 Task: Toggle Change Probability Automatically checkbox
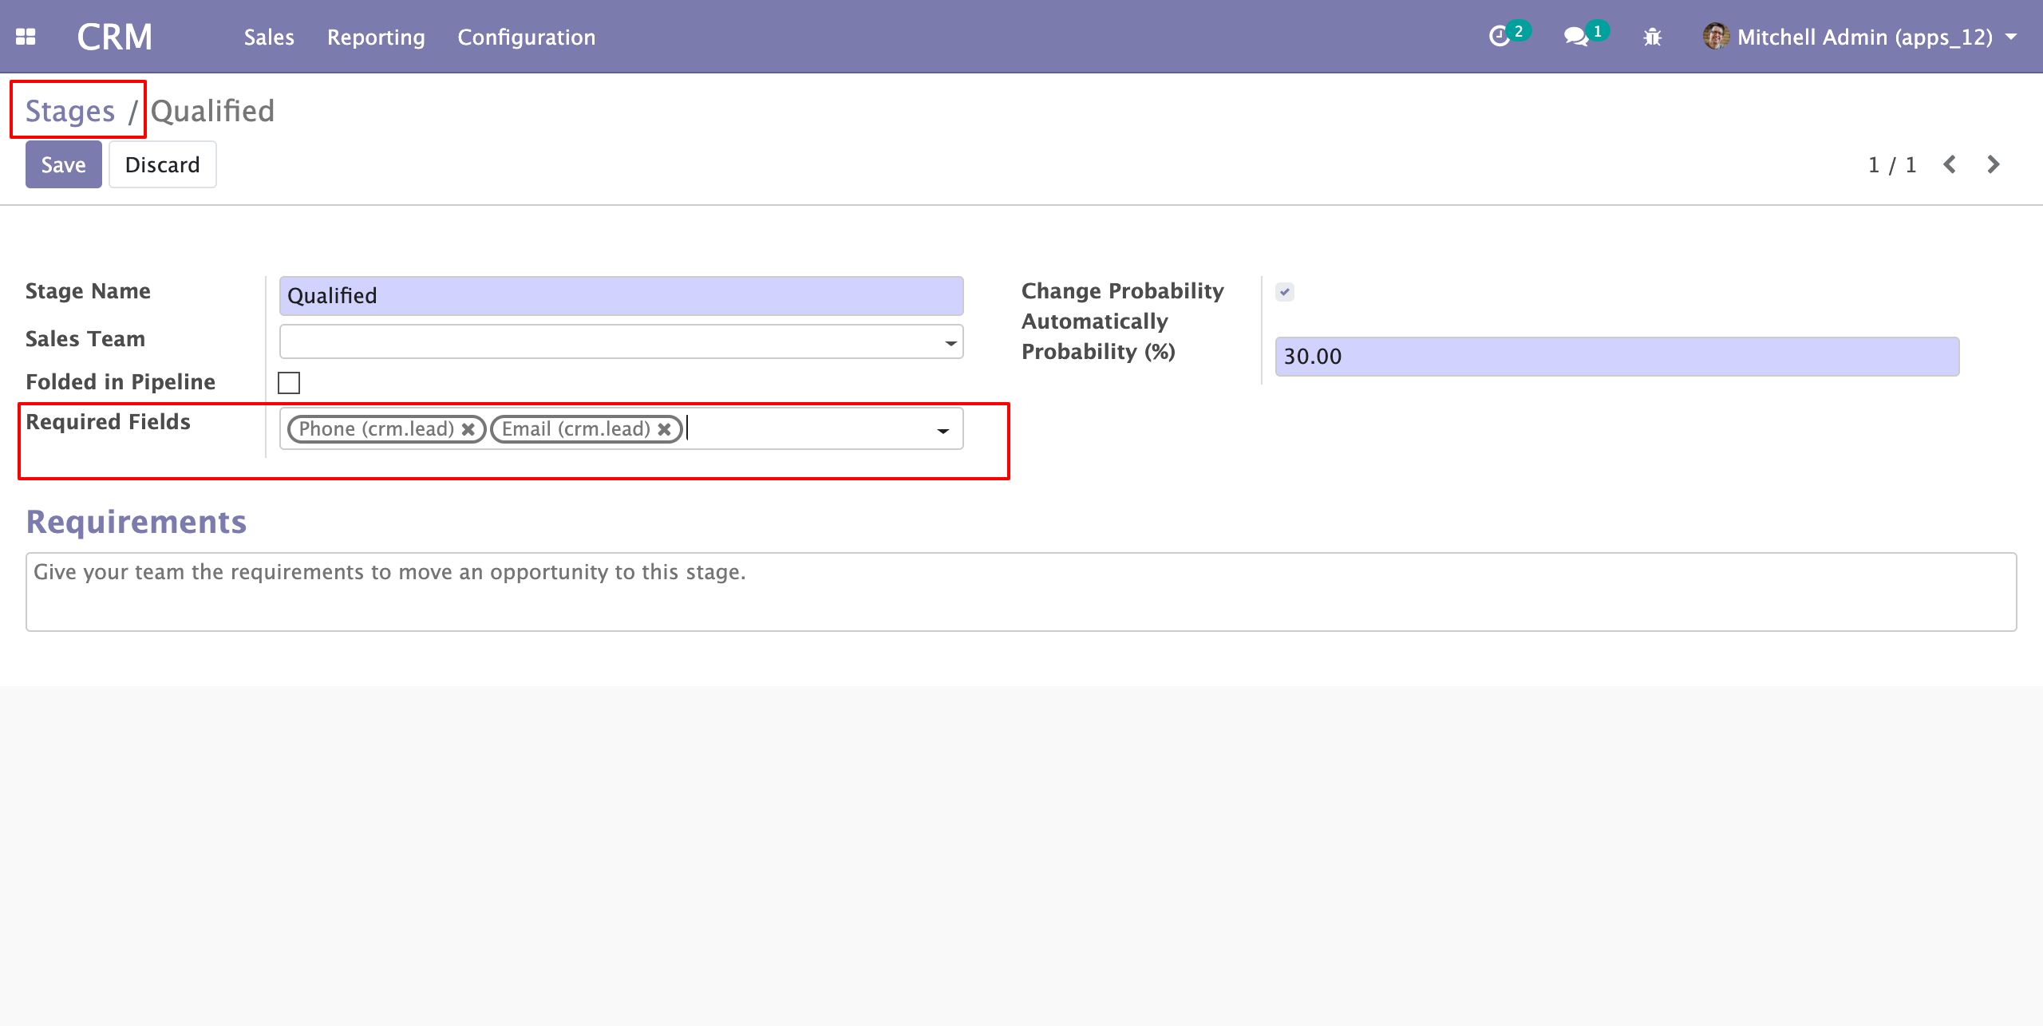tap(1285, 292)
